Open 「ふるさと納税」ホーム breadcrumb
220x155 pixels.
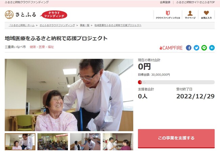tap(22, 25)
